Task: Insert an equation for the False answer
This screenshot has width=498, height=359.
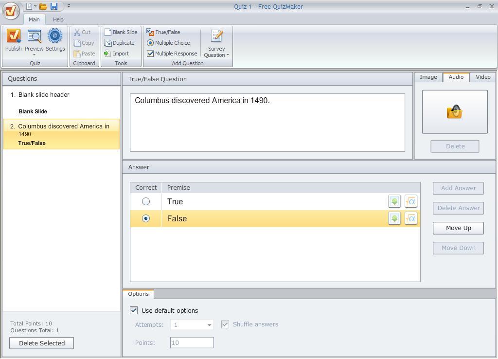Action: tap(411, 218)
